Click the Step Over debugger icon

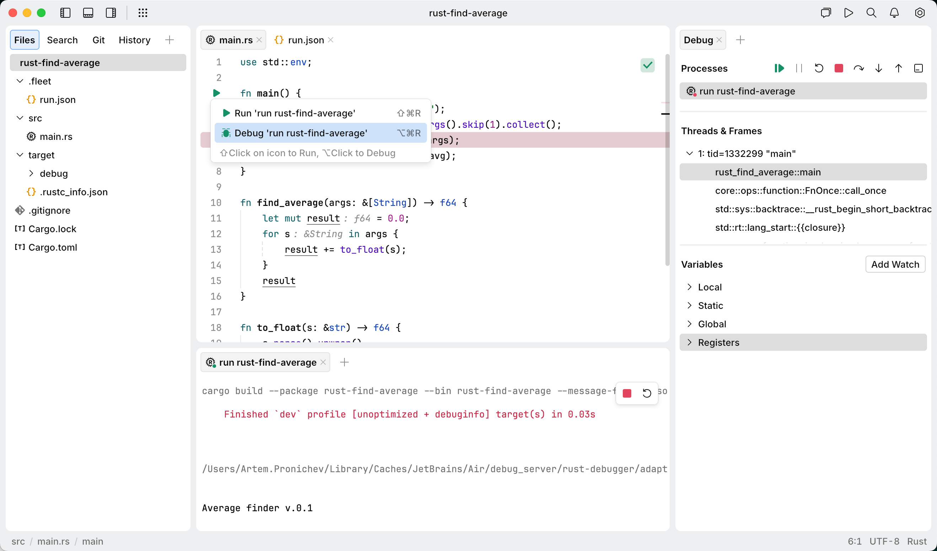tap(859, 68)
